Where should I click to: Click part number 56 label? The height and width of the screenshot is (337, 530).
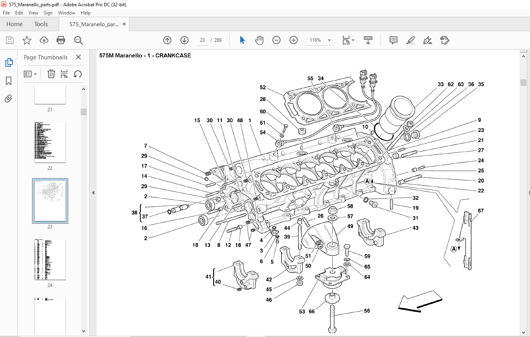click(x=367, y=311)
